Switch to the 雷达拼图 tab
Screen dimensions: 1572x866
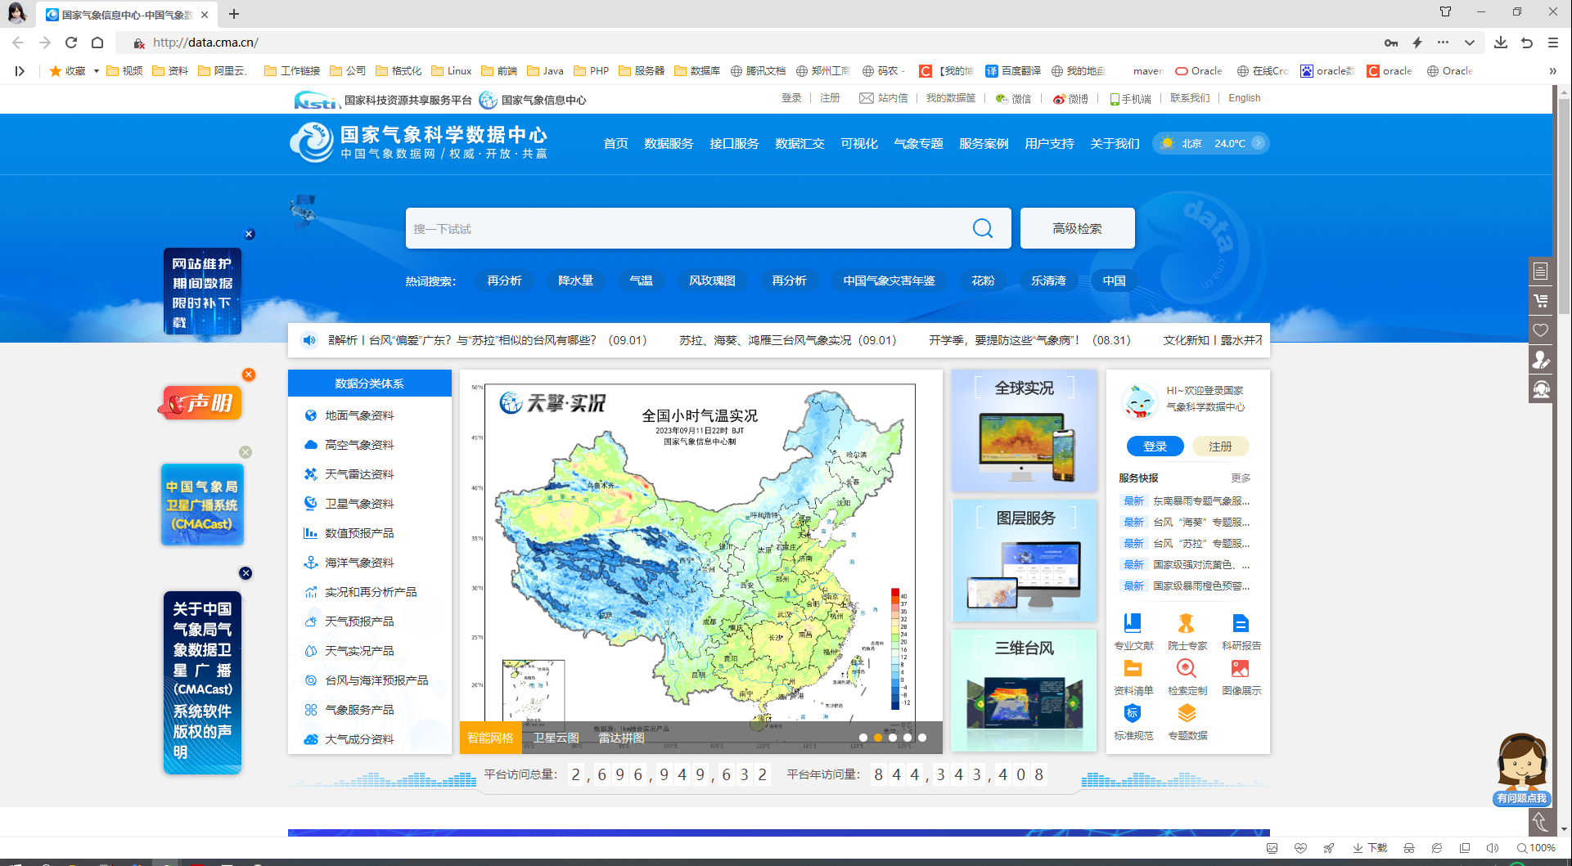pyautogui.click(x=621, y=738)
